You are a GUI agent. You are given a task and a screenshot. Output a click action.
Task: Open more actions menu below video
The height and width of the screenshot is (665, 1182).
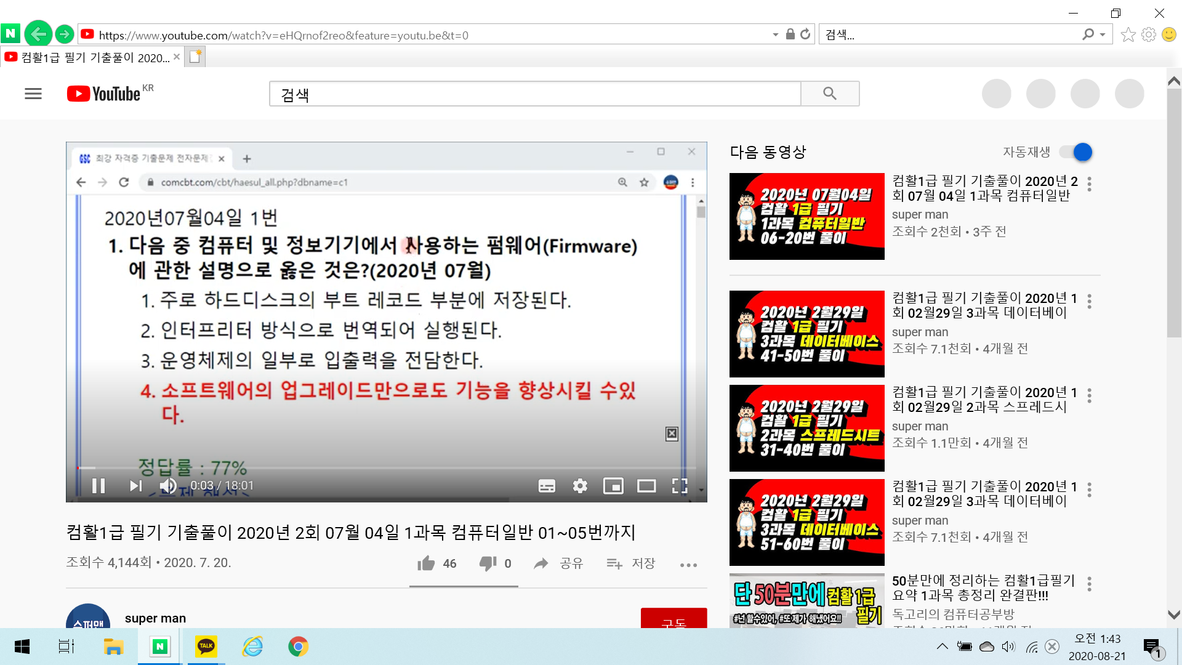[x=688, y=565]
